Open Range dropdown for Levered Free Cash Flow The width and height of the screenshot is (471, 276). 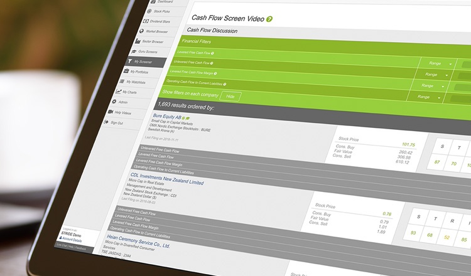[x=439, y=63]
